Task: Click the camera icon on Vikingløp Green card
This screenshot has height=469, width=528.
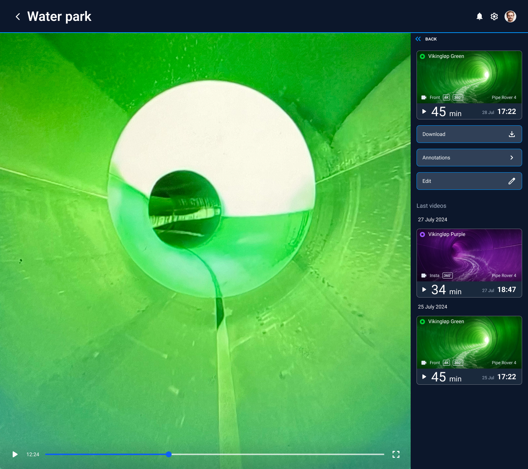Action: (424, 97)
